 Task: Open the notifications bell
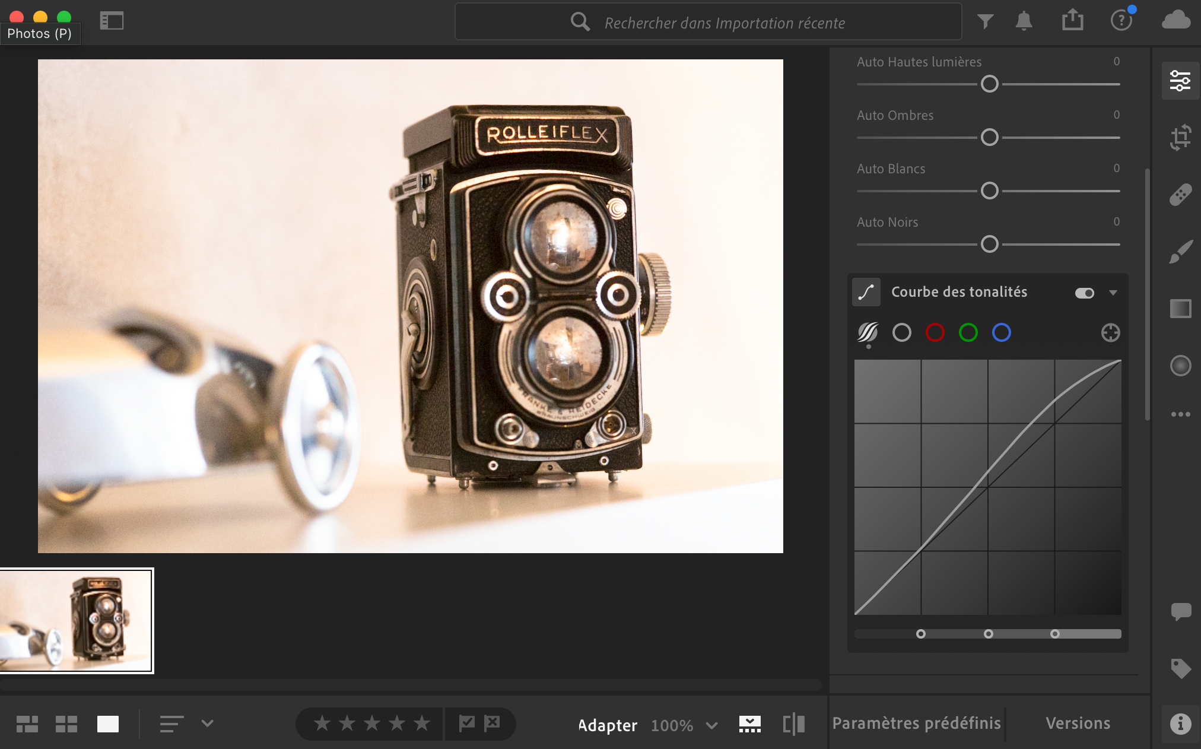pos(1024,21)
